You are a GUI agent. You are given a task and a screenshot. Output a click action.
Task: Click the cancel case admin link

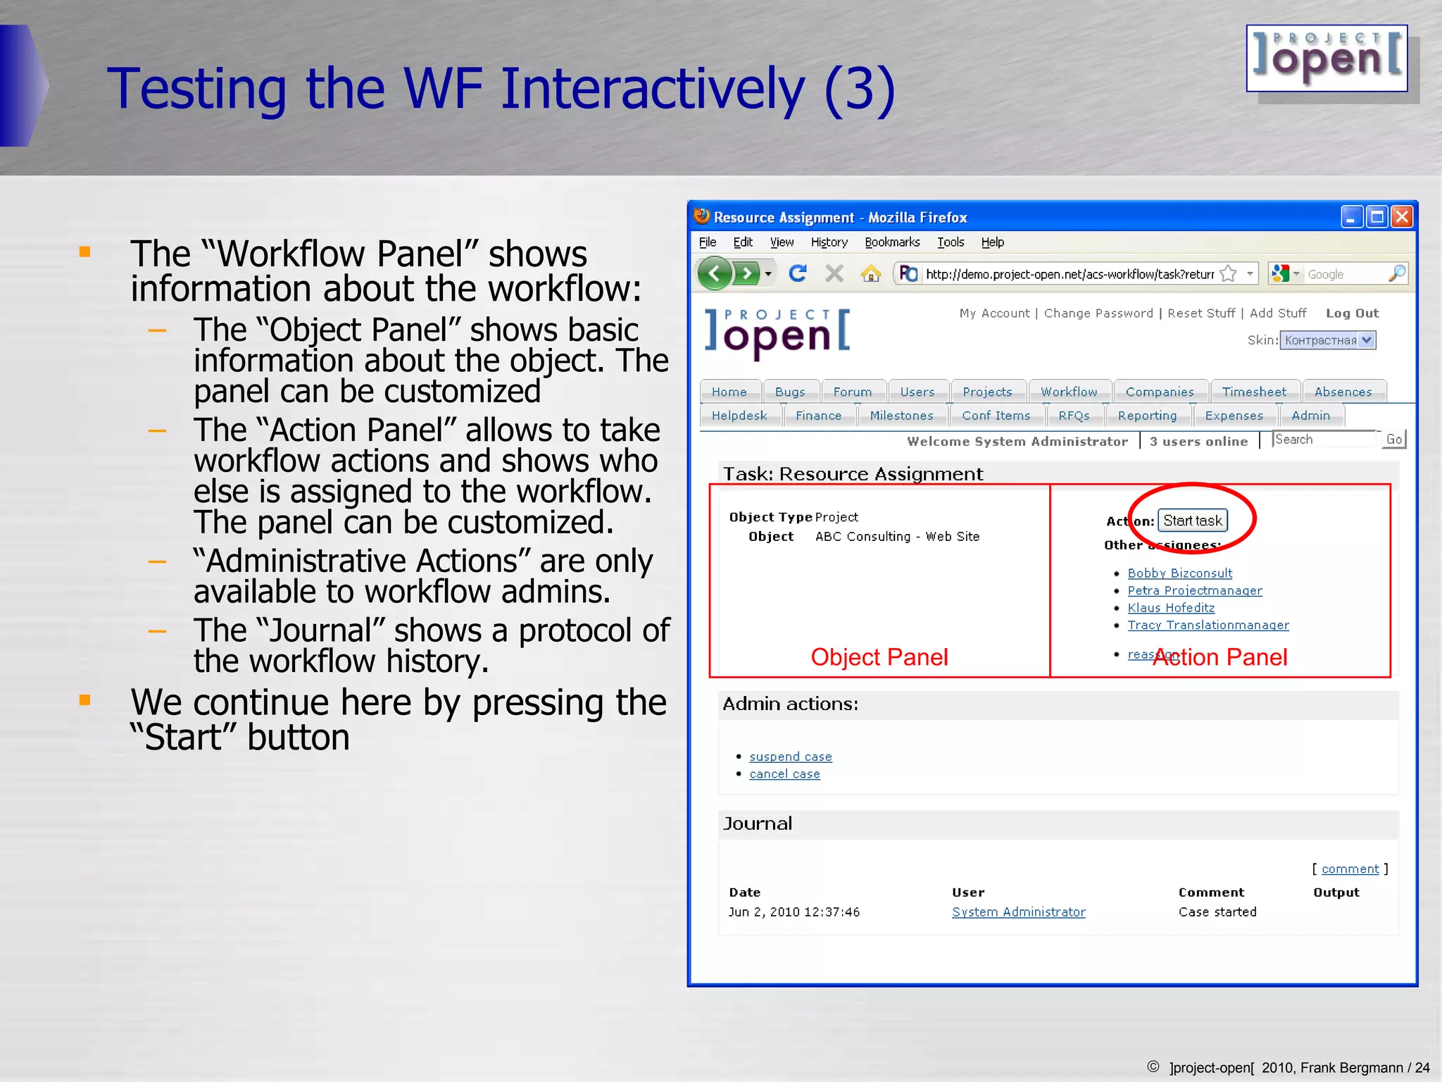(784, 774)
